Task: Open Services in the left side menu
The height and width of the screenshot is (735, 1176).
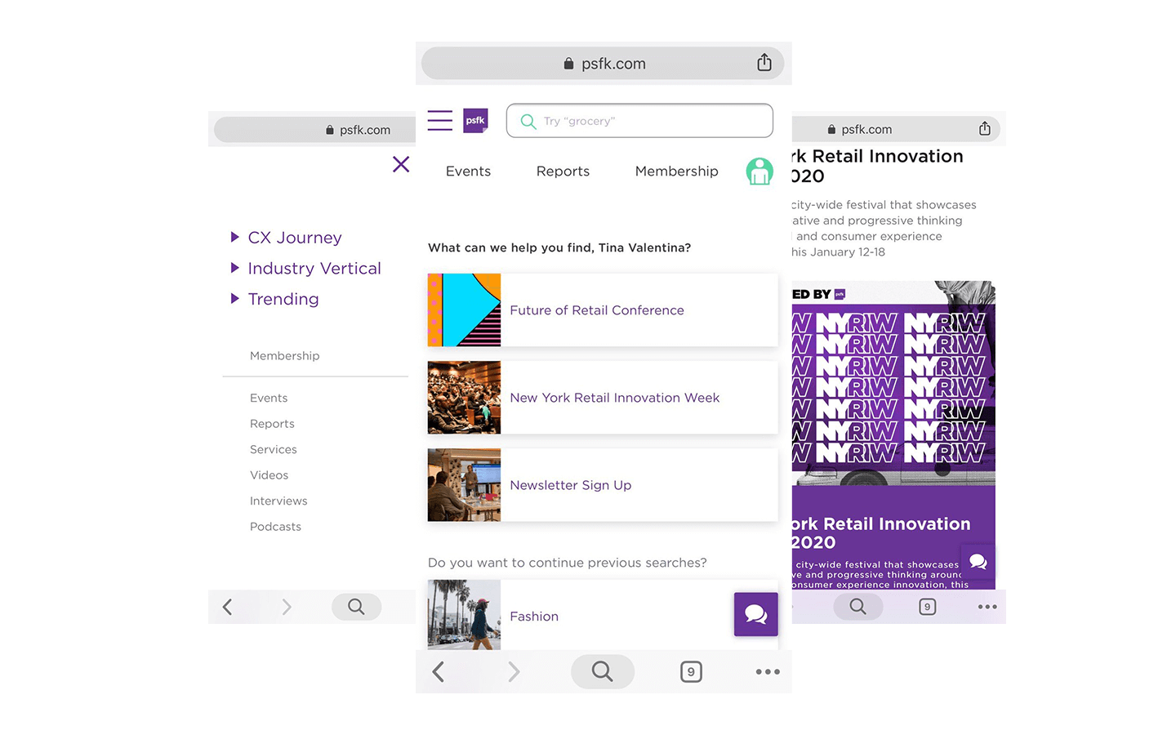Action: [x=274, y=450]
